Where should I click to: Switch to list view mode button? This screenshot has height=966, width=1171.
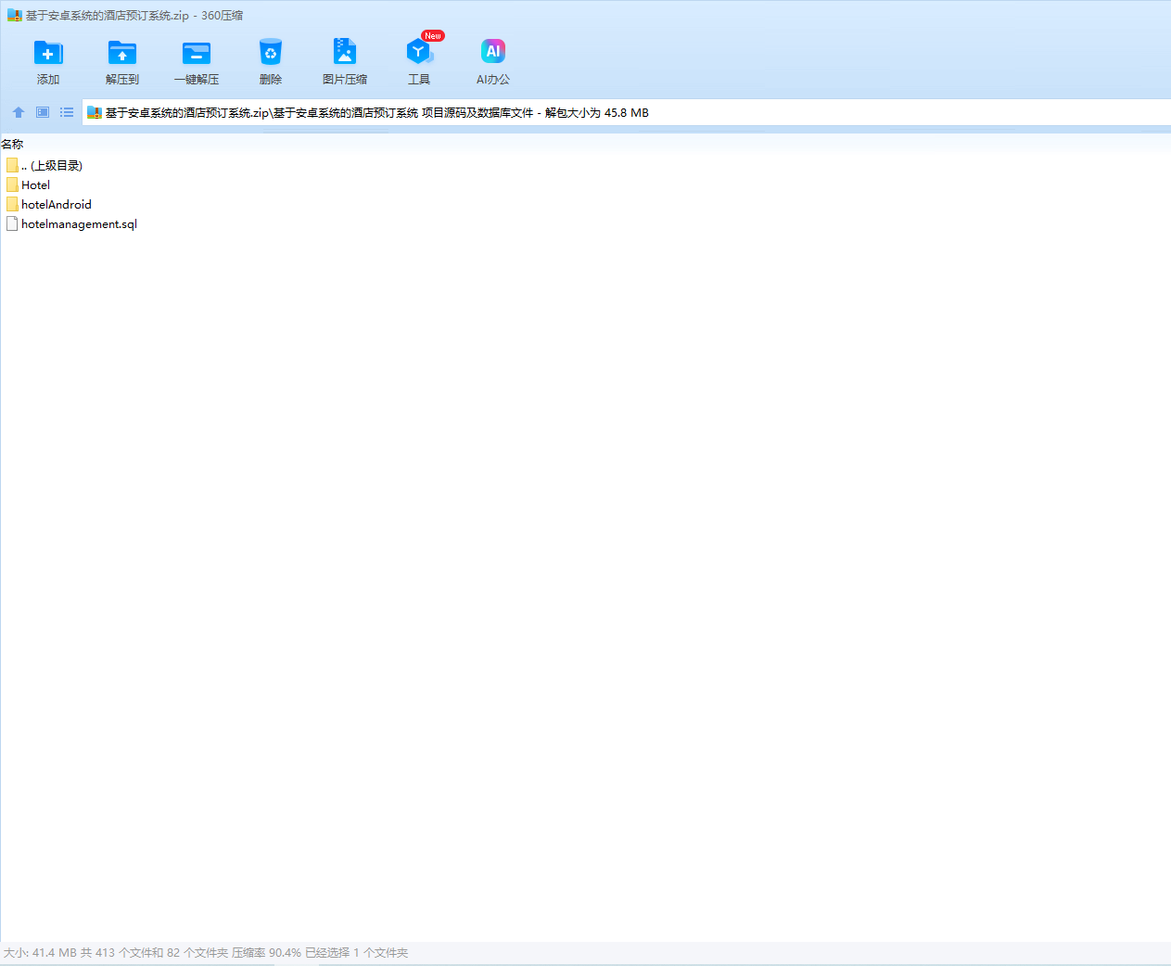tap(67, 112)
